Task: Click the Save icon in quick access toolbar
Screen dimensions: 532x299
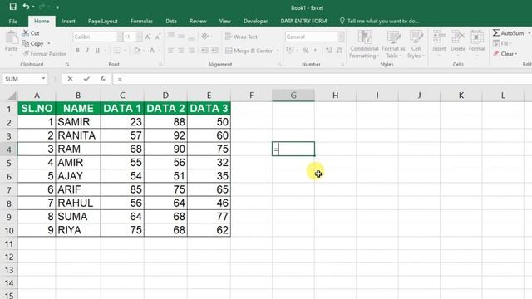Action: click(x=13, y=7)
